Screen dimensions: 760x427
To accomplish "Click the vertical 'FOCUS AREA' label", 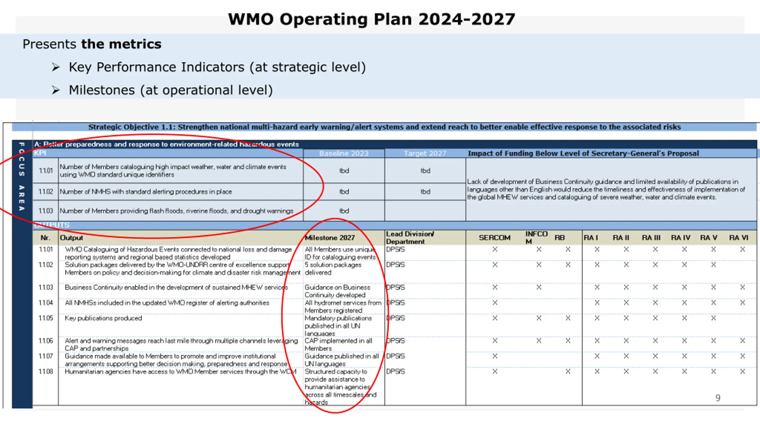I will 22,177.
